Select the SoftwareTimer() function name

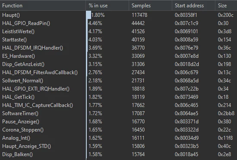click(20, 113)
